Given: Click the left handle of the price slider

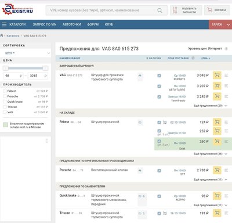Looking at the screenshot, I should pos(5,68).
